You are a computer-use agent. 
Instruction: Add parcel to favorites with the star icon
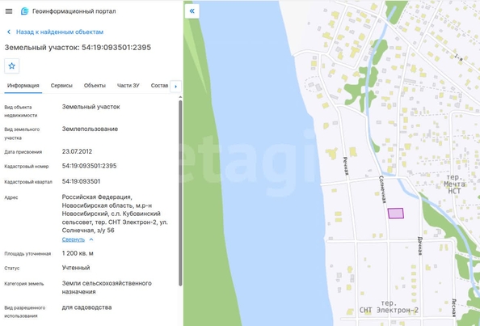point(11,66)
